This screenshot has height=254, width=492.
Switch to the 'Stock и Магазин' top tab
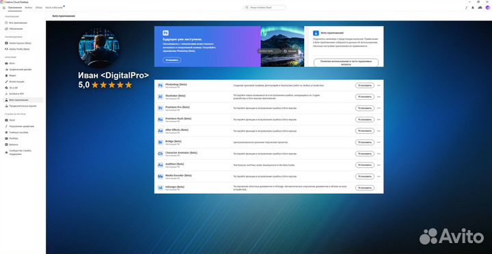[54, 8]
